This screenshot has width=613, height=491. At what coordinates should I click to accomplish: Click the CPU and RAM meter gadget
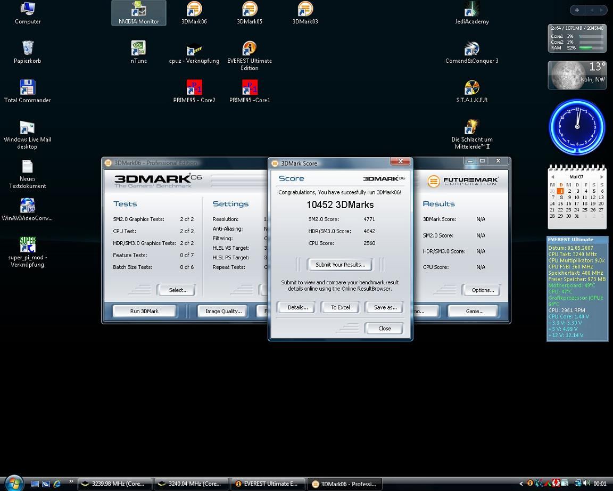577,38
